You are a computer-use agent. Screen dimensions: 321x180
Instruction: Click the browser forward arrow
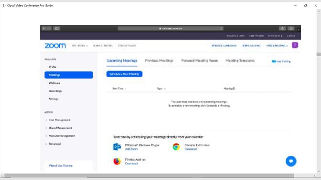[49, 29]
